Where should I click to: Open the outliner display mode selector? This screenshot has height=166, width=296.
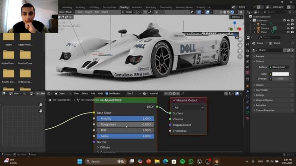[x=257, y=12]
